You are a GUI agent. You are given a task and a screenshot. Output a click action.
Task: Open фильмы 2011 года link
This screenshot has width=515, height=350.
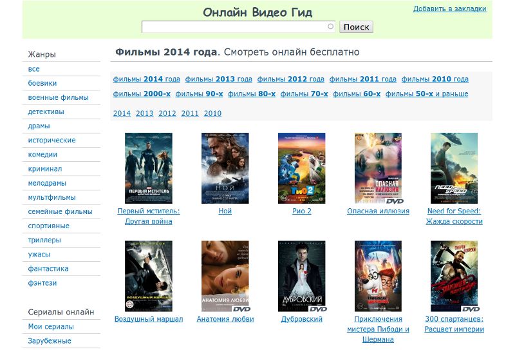[363, 79]
